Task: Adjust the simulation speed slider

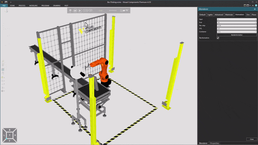Action: (x=113, y=10)
